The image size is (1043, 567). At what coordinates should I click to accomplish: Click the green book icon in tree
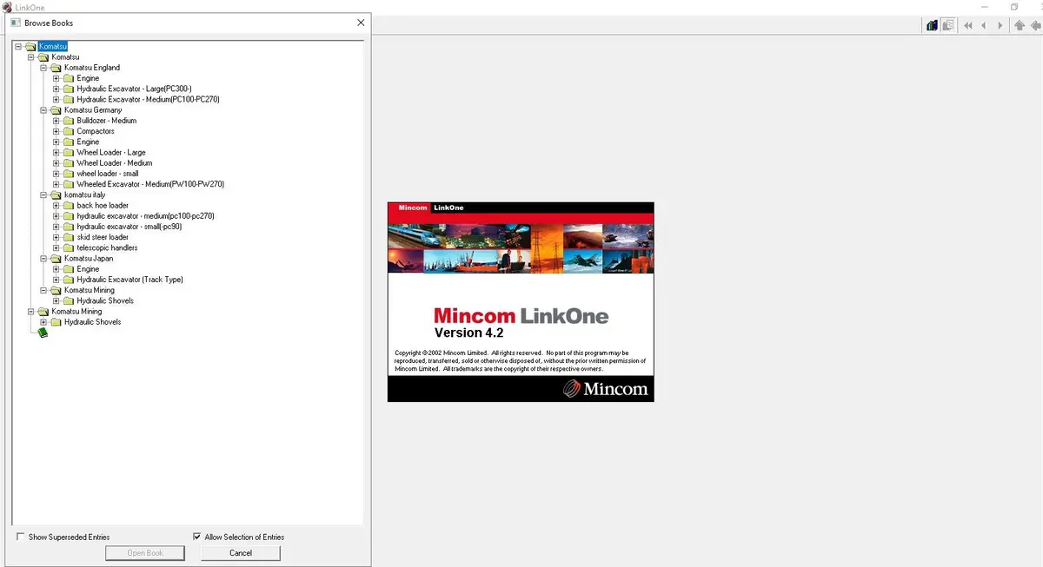[x=43, y=333]
